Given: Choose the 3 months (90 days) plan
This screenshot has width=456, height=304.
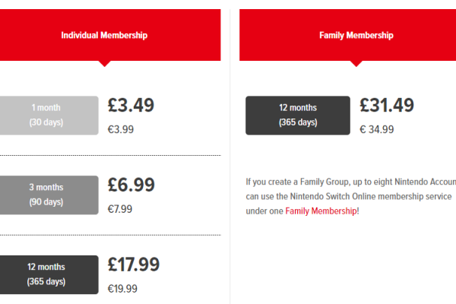Looking at the screenshot, I should (49, 195).
